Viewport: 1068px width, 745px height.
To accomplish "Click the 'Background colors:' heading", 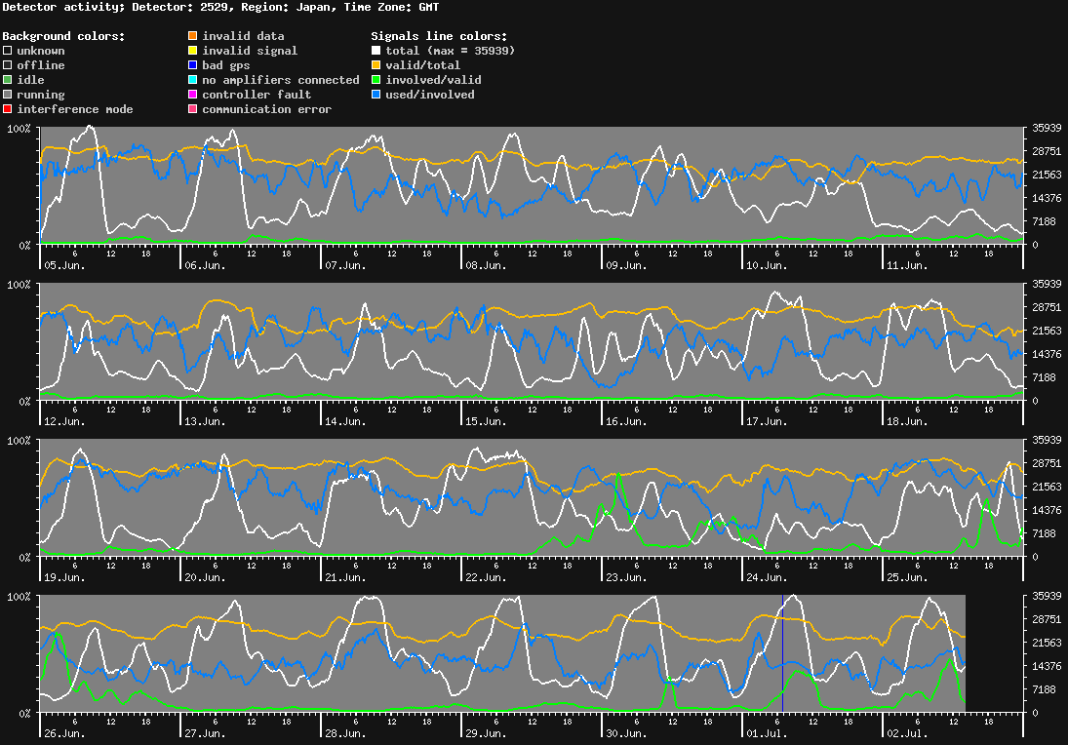I will (64, 36).
